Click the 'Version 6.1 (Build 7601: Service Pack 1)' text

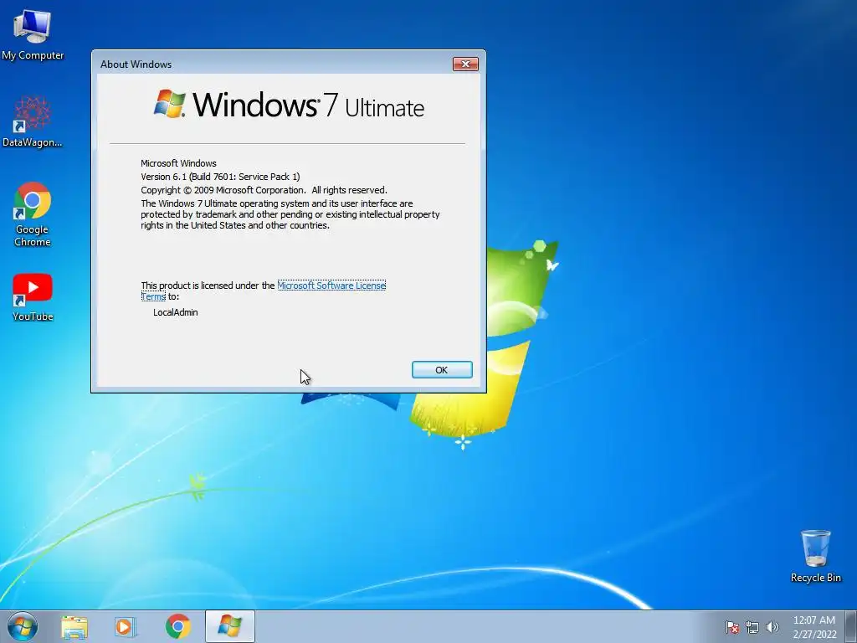pyautogui.click(x=220, y=177)
